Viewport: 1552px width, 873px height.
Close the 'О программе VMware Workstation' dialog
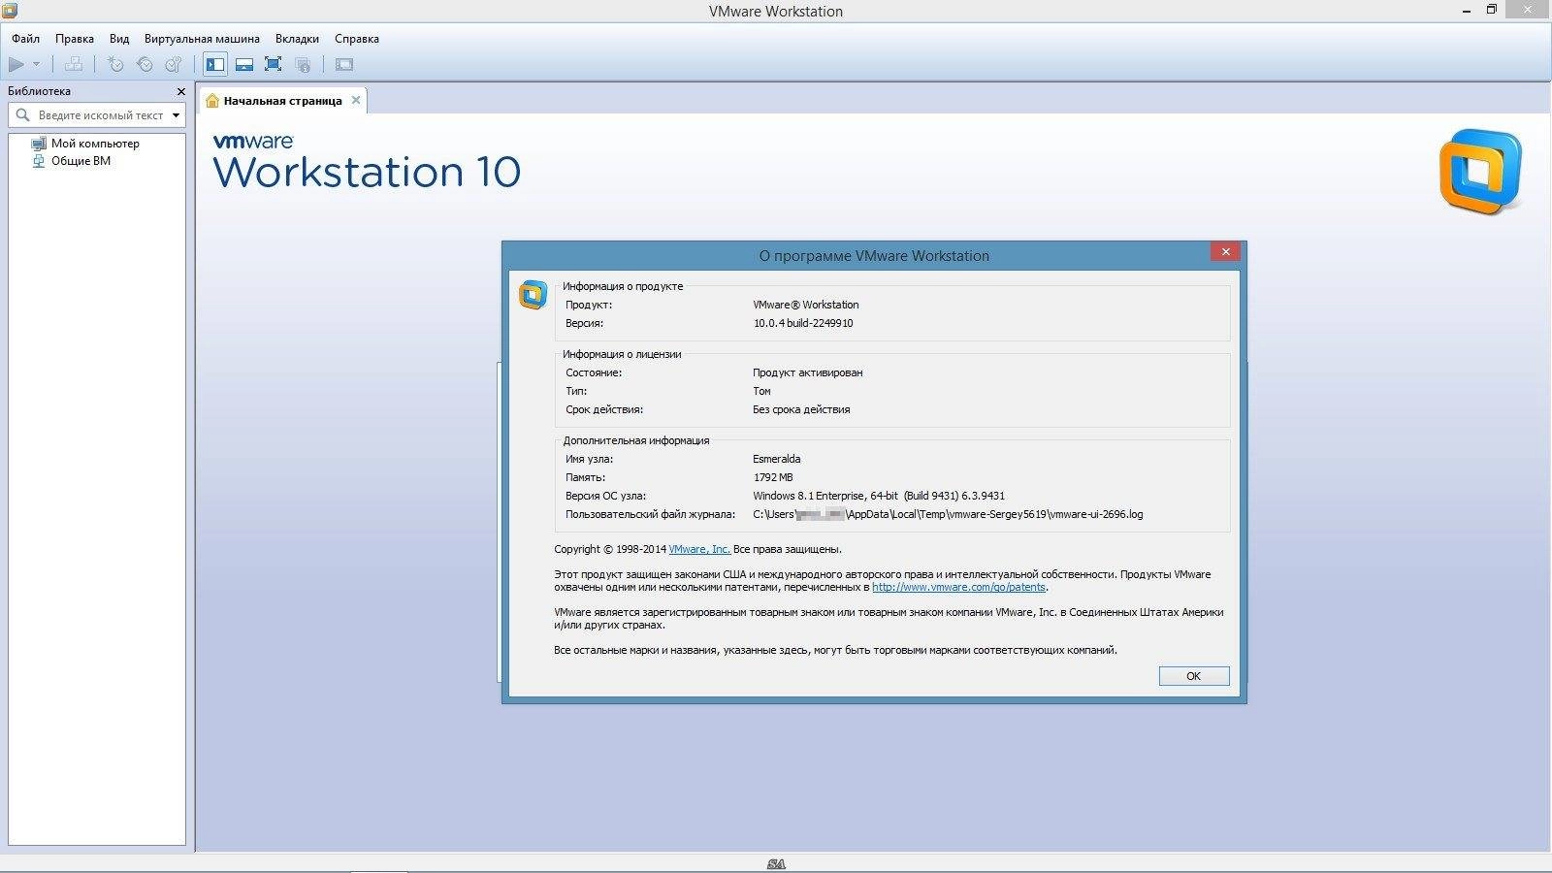click(x=1225, y=251)
